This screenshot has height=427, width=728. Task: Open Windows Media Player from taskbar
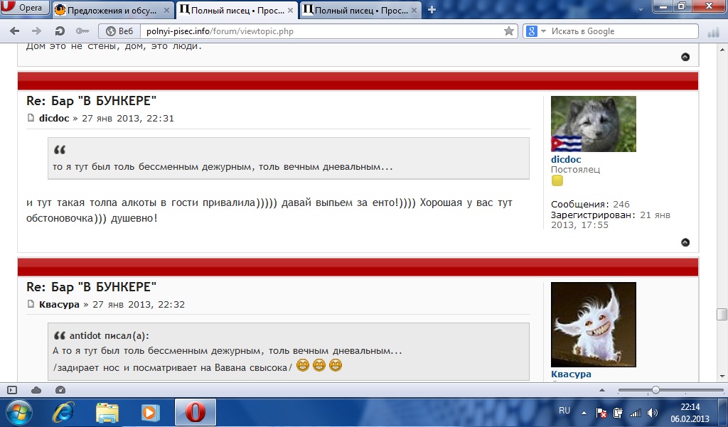(x=150, y=412)
